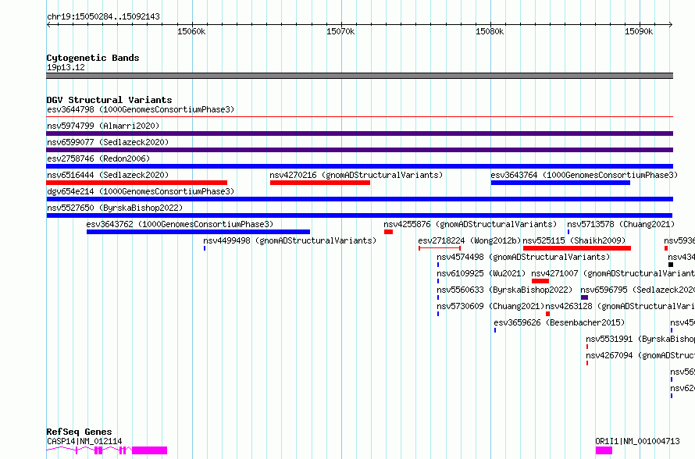This screenshot has width=695, height=459.
Task: Open the nsv4267094 label text
Action: click(x=640, y=355)
